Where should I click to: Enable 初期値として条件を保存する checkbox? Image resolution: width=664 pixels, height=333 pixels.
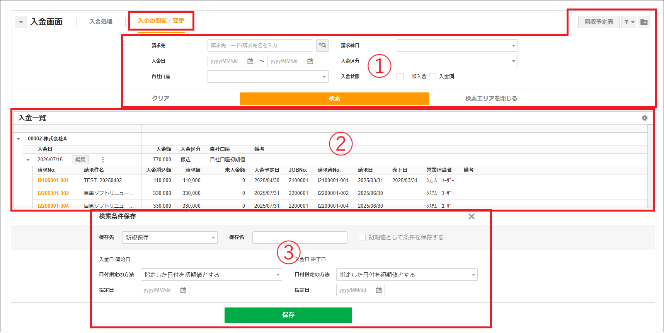(362, 237)
